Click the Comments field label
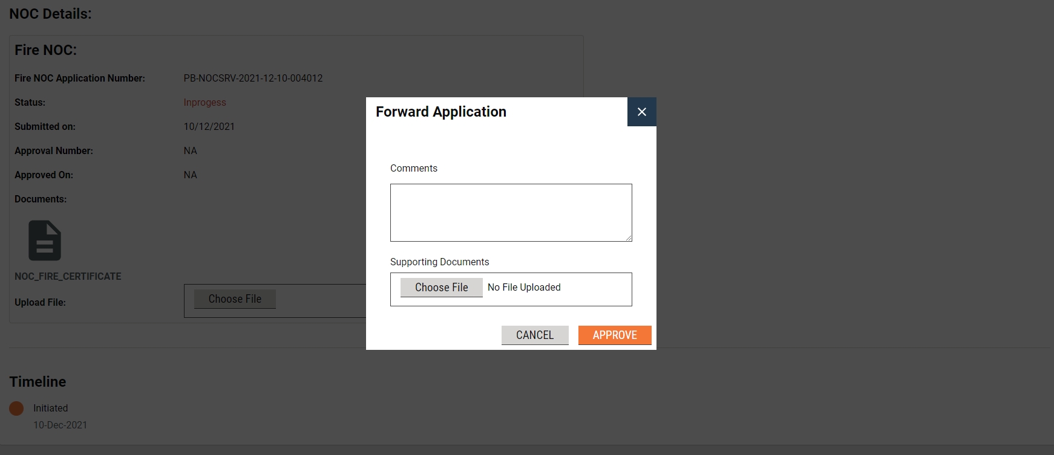This screenshot has width=1054, height=455. 413,169
